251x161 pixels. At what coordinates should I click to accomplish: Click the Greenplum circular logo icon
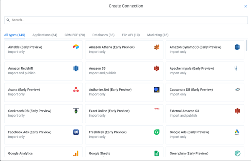(237, 154)
